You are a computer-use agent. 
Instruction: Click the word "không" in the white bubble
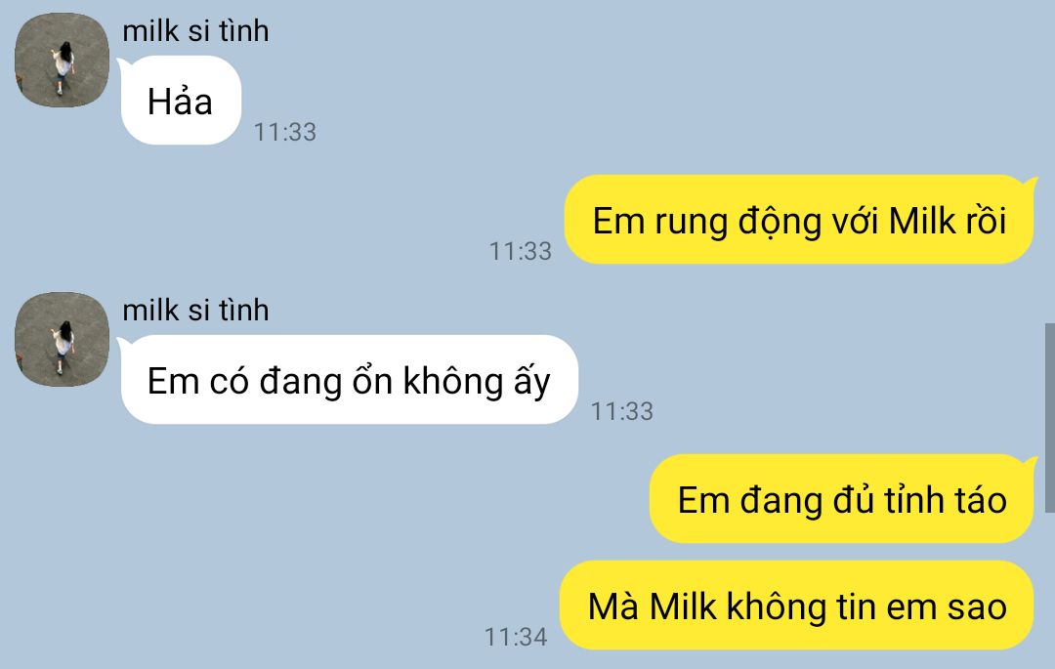453,381
